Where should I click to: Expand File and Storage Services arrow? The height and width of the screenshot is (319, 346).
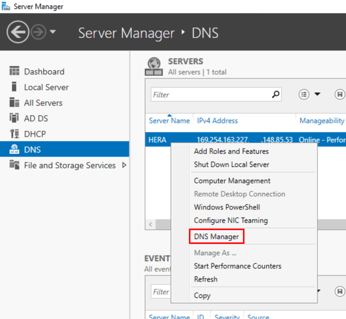(124, 165)
